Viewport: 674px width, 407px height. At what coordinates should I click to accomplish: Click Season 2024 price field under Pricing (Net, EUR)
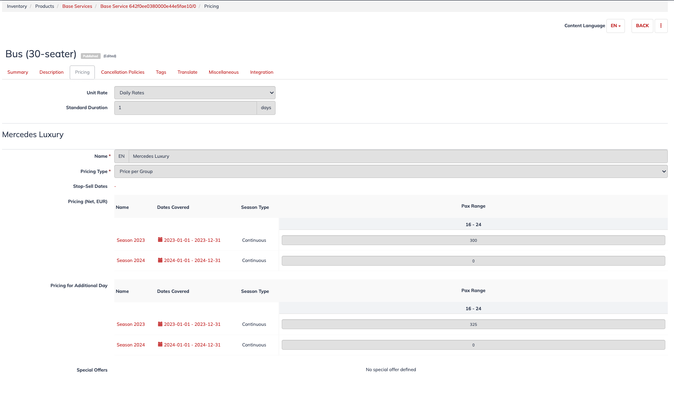click(x=473, y=261)
